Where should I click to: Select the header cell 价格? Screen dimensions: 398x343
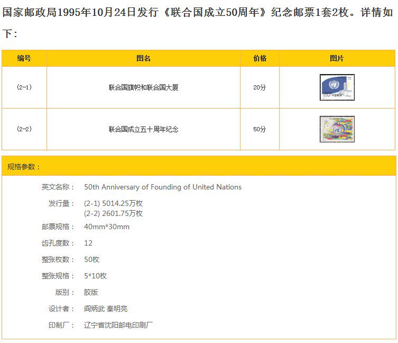pyautogui.click(x=260, y=58)
